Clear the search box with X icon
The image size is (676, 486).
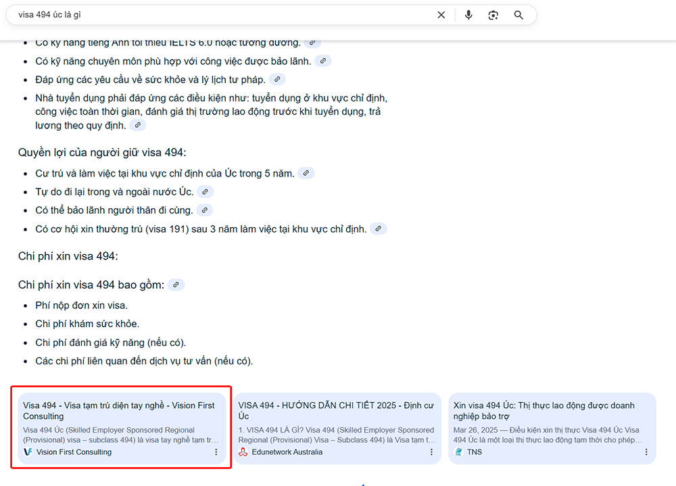tap(441, 15)
